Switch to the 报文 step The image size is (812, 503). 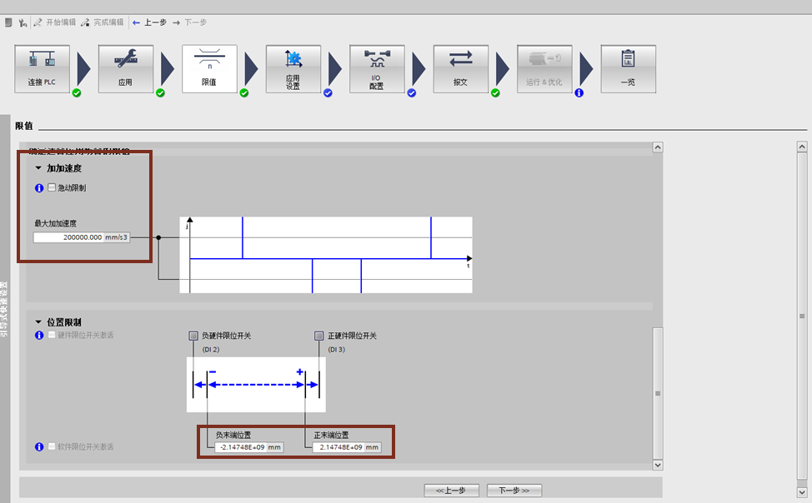460,68
